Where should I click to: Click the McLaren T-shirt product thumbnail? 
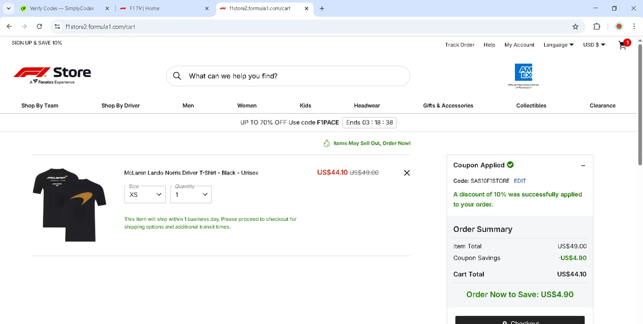tap(69, 205)
